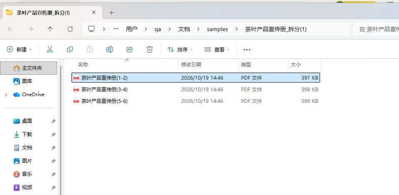Click the PDF icon of 茶叶产品宣传册(3-4)
Viewport: 399px width, 195px height.
click(76, 90)
